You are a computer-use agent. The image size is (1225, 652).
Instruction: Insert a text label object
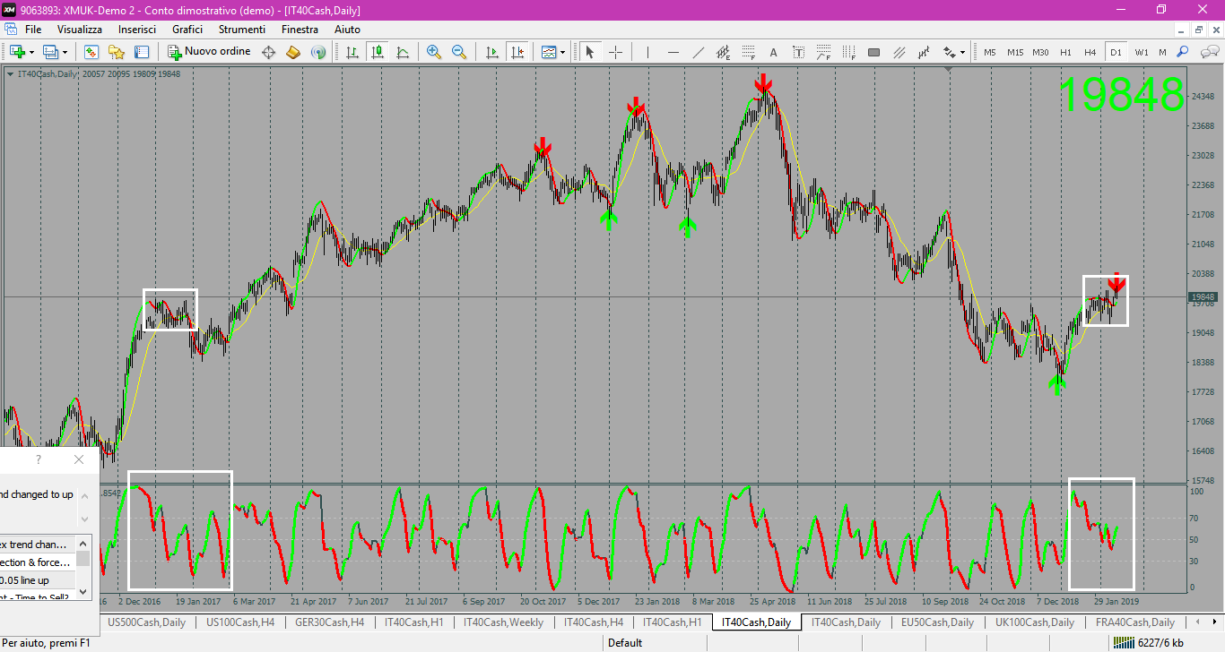pos(798,52)
